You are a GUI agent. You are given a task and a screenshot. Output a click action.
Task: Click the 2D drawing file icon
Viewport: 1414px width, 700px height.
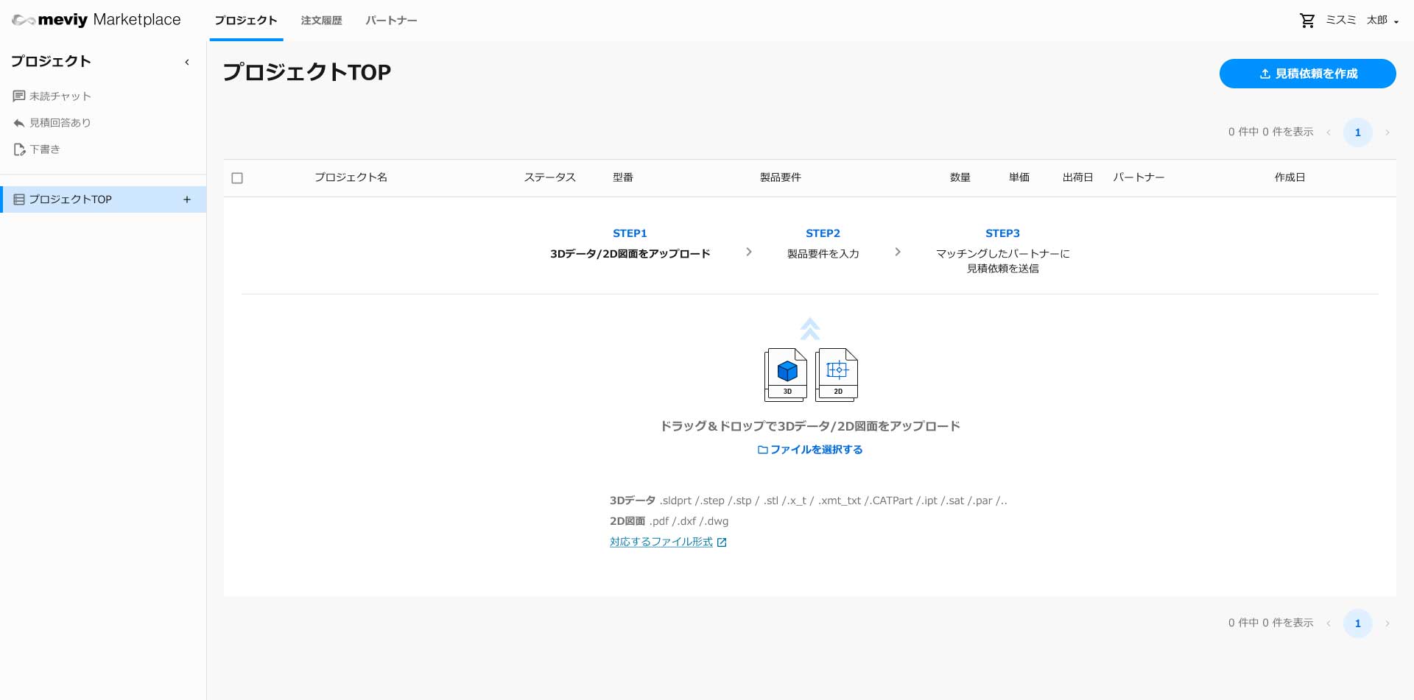click(837, 375)
